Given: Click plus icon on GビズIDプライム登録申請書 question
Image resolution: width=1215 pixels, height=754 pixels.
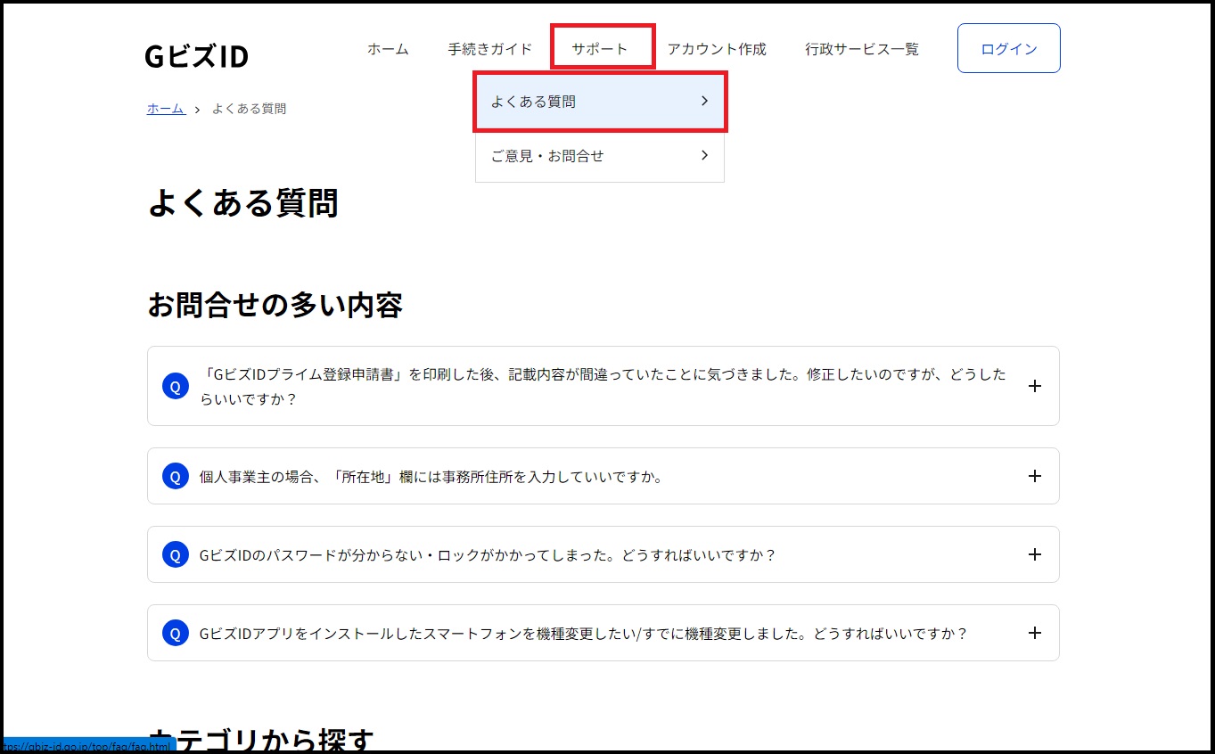Looking at the screenshot, I should coord(1034,386).
